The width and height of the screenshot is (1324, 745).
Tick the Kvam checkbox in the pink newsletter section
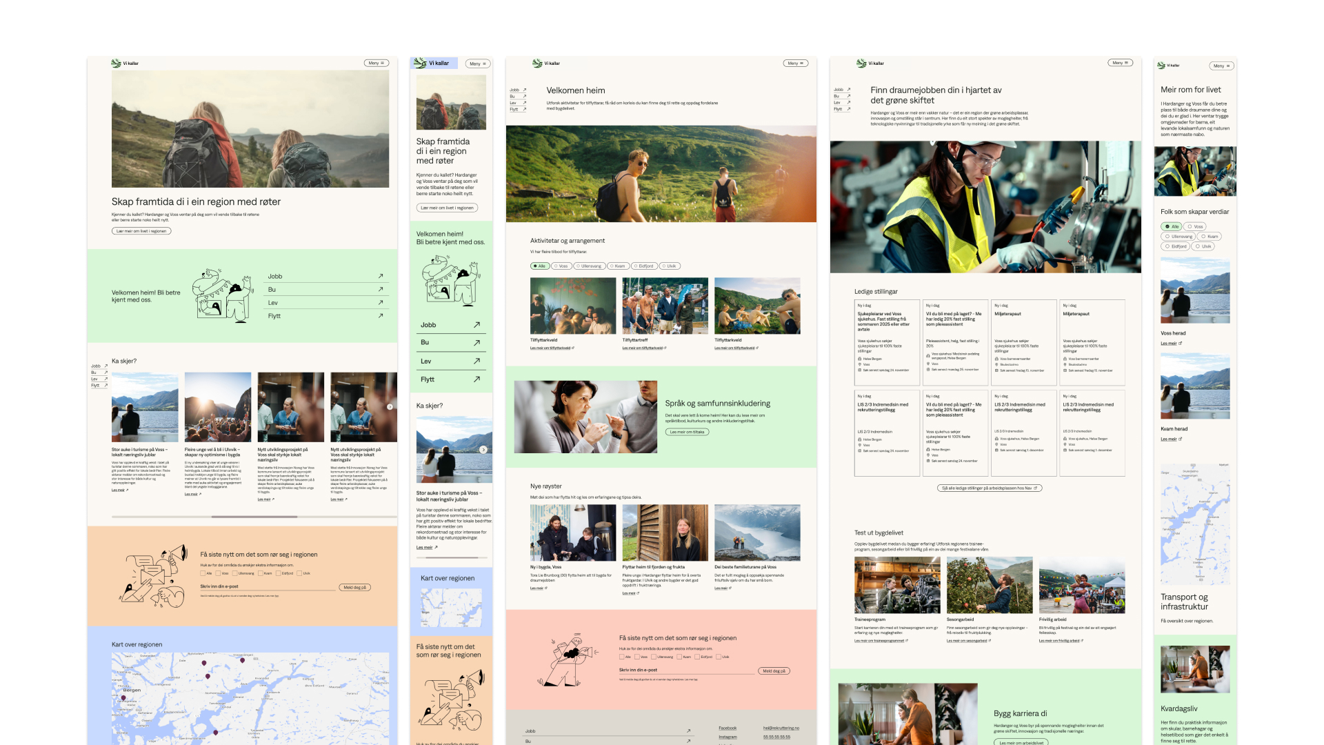pos(679,657)
